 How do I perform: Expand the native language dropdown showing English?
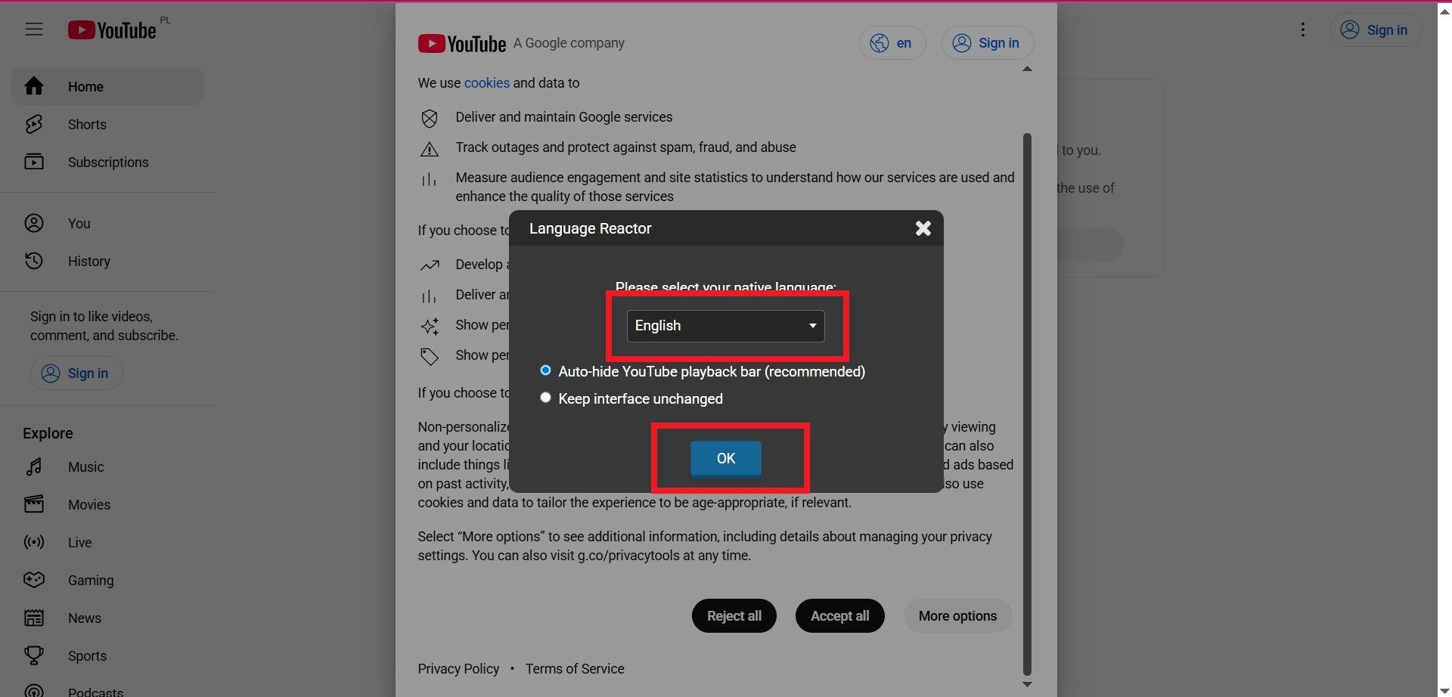click(725, 326)
